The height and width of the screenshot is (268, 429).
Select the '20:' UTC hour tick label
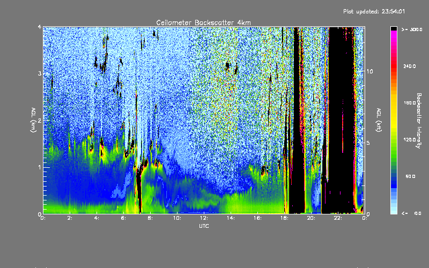click(x=311, y=218)
